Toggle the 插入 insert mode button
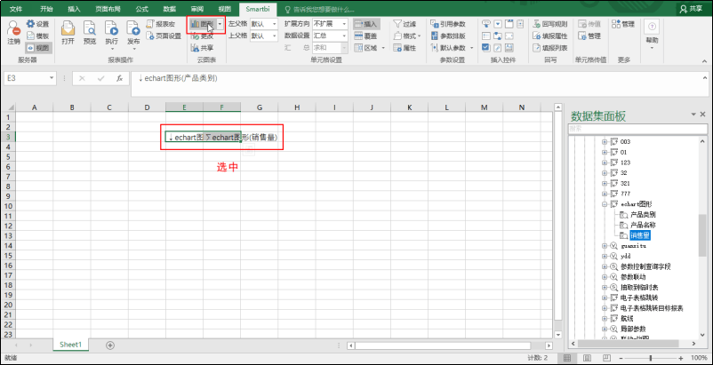The width and height of the screenshot is (713, 365). tap(366, 24)
